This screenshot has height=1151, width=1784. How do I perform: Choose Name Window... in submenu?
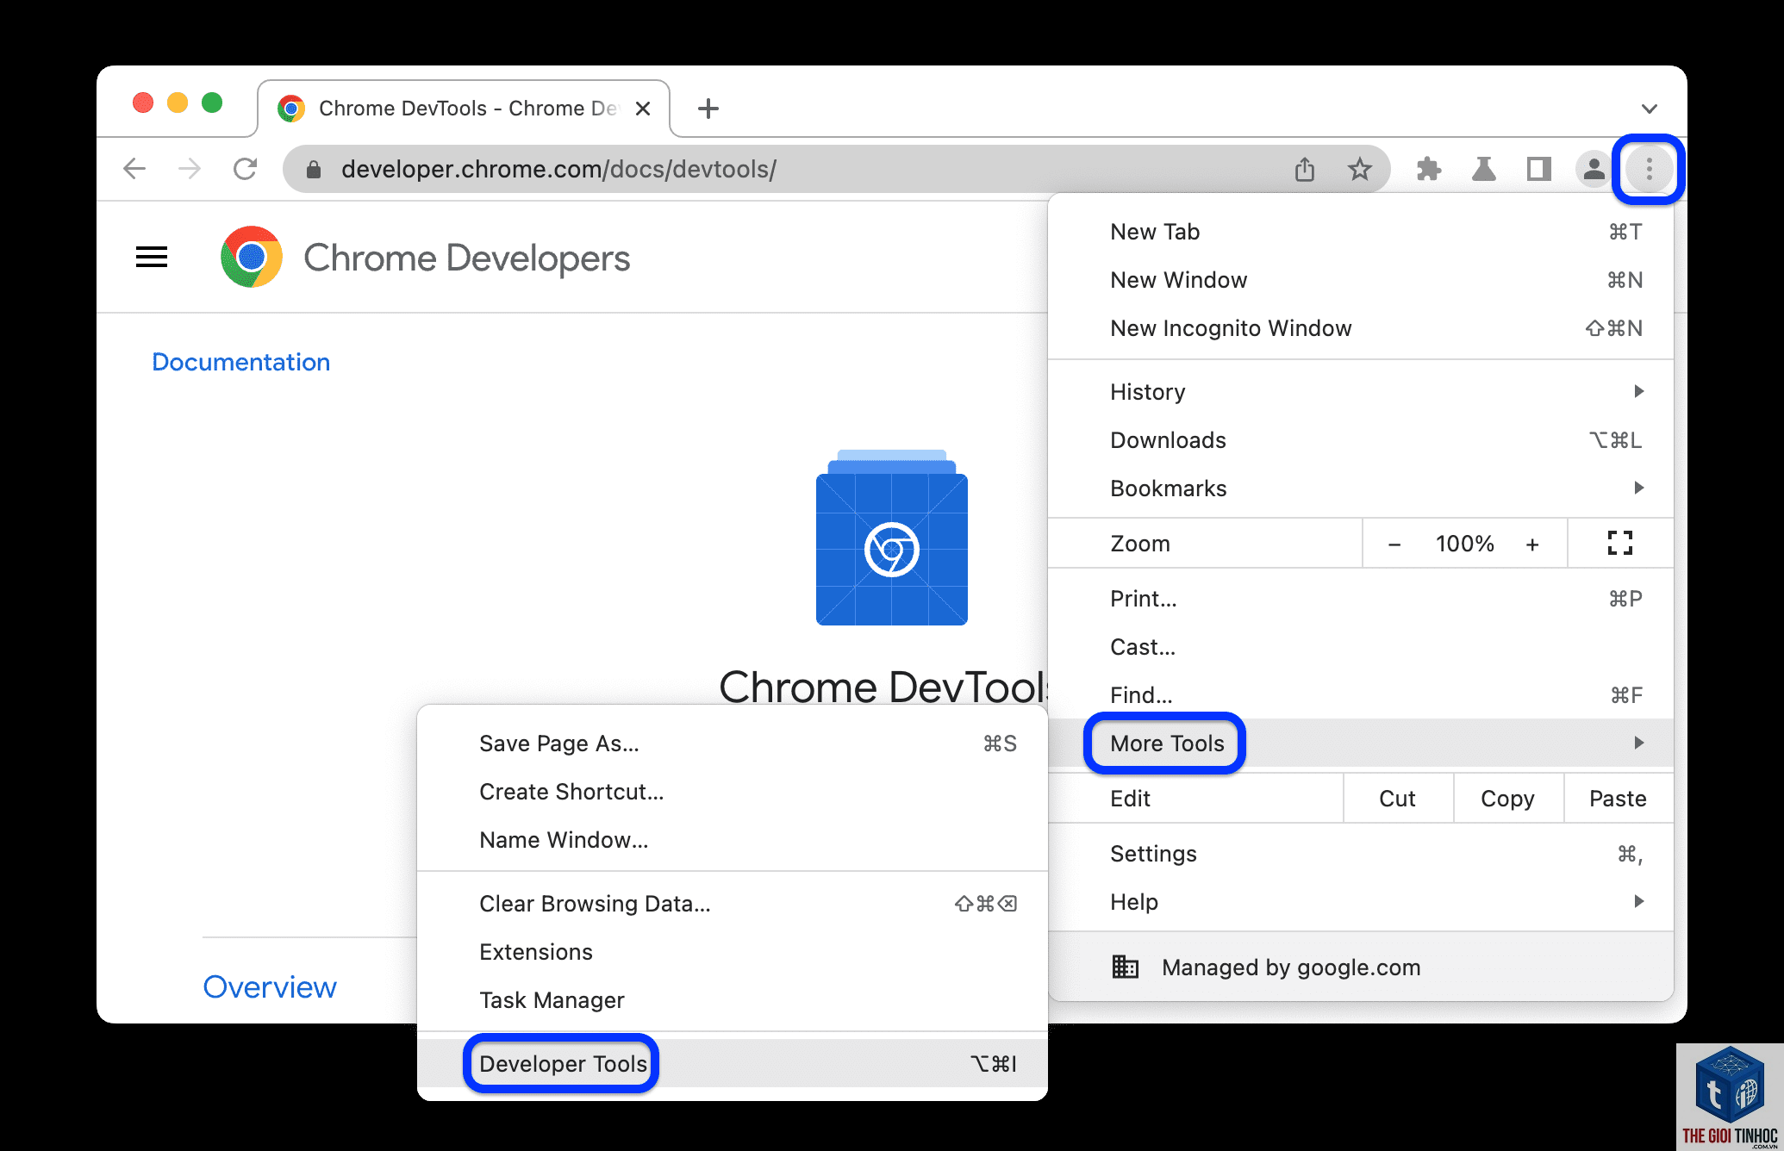pos(733,840)
